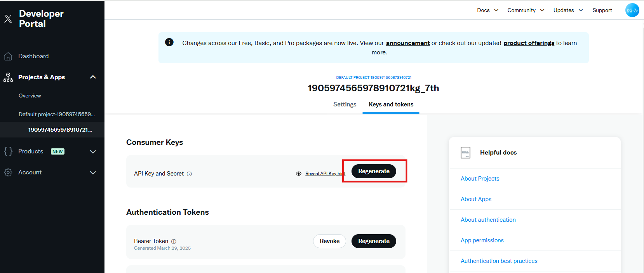
Task: Open About Projects doc link
Action: click(x=480, y=179)
